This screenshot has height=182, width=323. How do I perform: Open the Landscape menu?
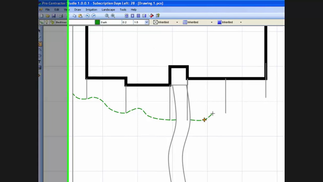(108, 10)
